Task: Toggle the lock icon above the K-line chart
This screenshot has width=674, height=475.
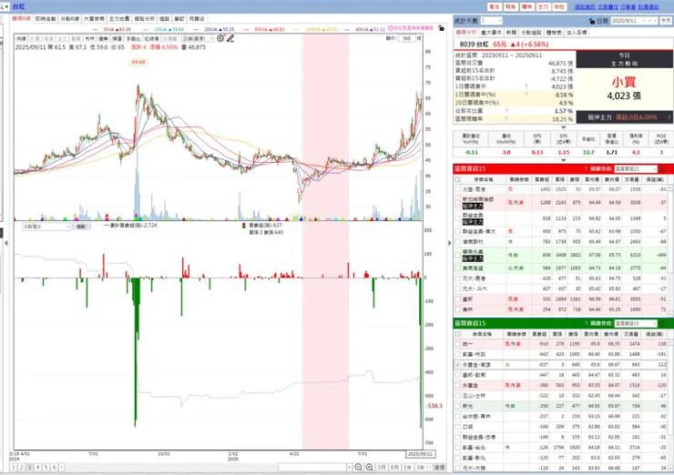Action: [x=441, y=28]
